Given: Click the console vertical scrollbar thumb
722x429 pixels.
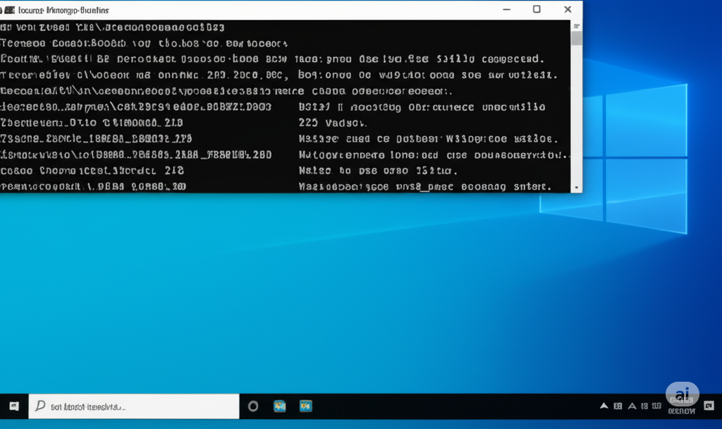Looking at the screenshot, I should click(577, 38).
